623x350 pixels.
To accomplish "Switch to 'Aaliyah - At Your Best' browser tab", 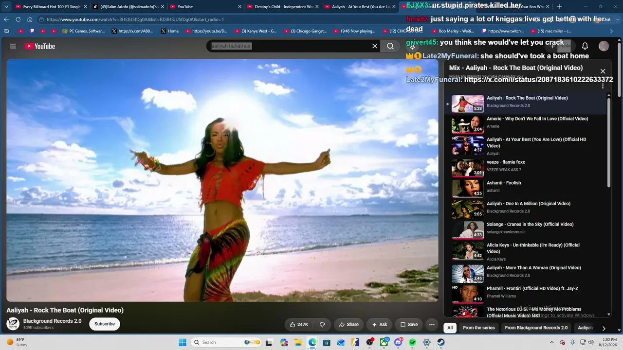I will click(x=359, y=7).
